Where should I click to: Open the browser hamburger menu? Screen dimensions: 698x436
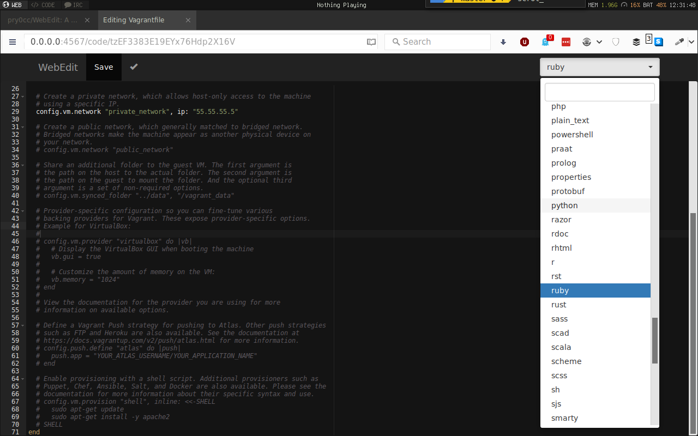(13, 42)
